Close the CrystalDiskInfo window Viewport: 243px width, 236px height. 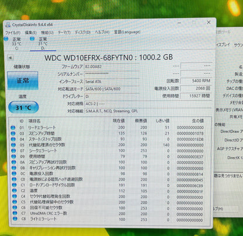pyautogui.click(x=209, y=22)
